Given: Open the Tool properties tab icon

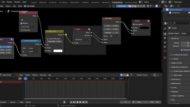Looking at the screenshot, I should coord(165,29).
